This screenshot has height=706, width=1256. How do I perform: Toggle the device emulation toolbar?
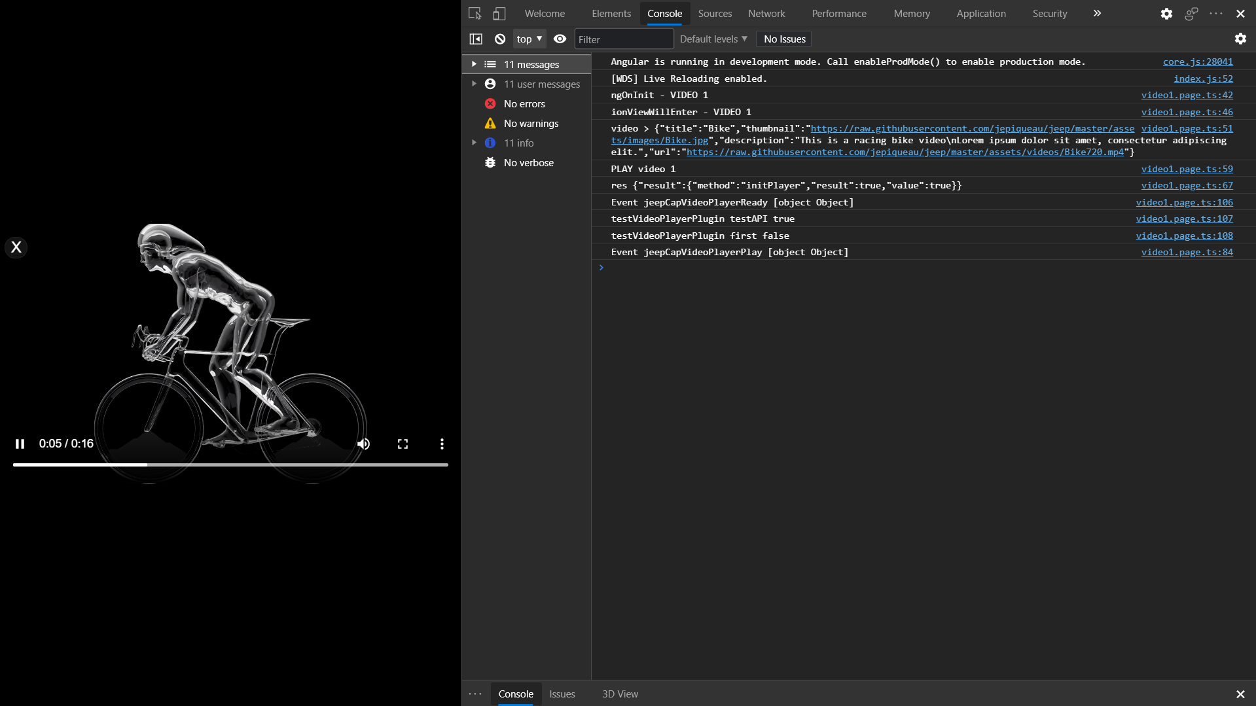(x=499, y=13)
